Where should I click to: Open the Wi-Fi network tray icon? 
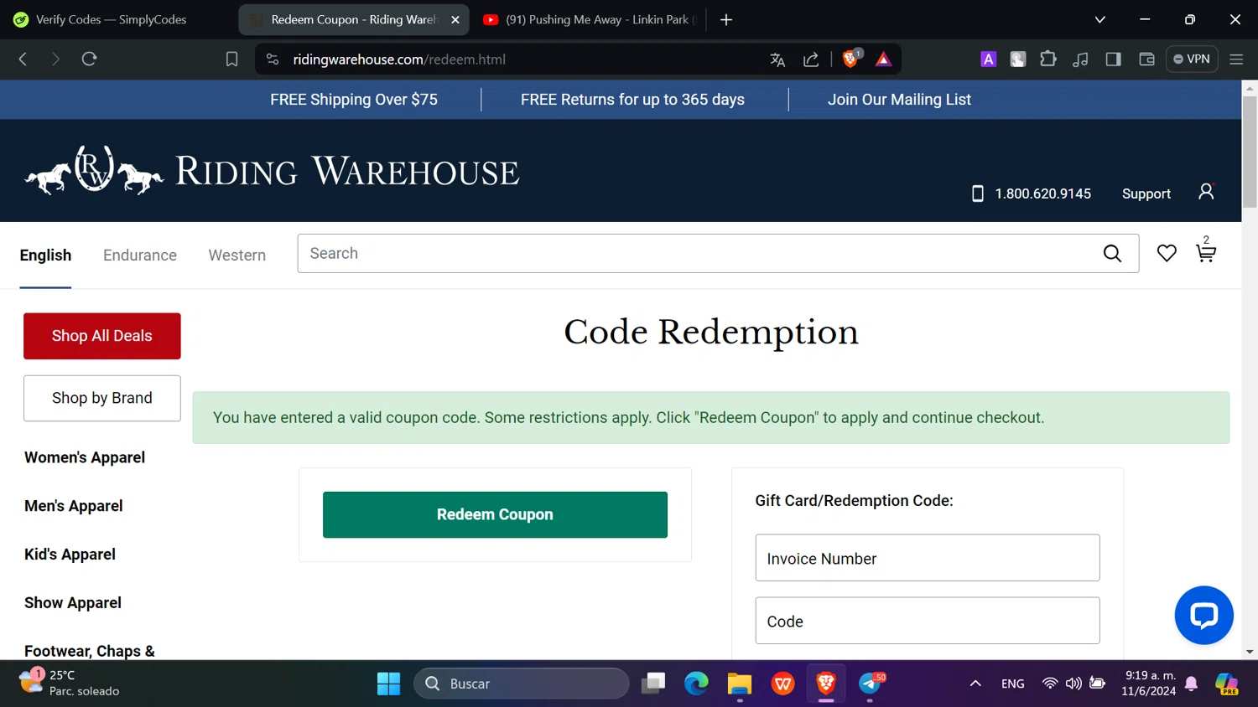click(1049, 684)
